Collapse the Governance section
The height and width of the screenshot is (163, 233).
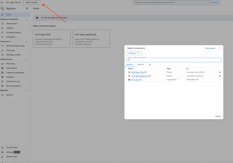click(x=26, y=41)
